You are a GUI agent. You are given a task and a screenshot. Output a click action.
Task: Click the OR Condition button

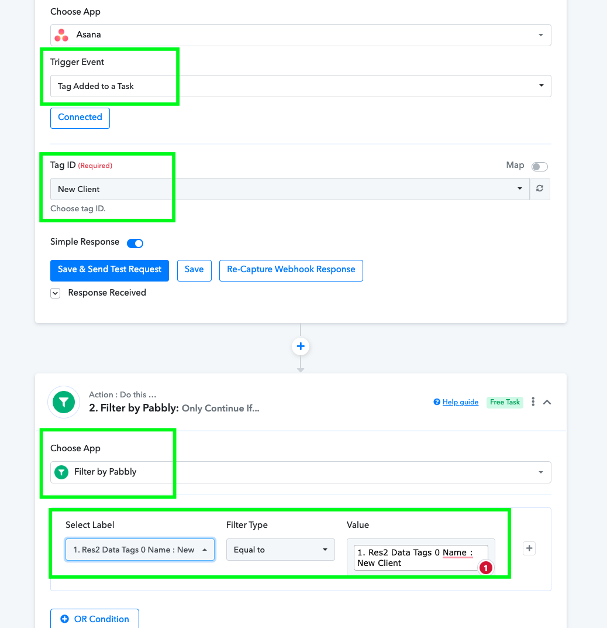(94, 619)
